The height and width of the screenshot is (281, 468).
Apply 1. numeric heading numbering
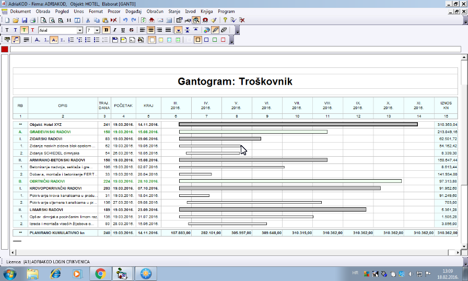pyautogui.click(x=45, y=40)
